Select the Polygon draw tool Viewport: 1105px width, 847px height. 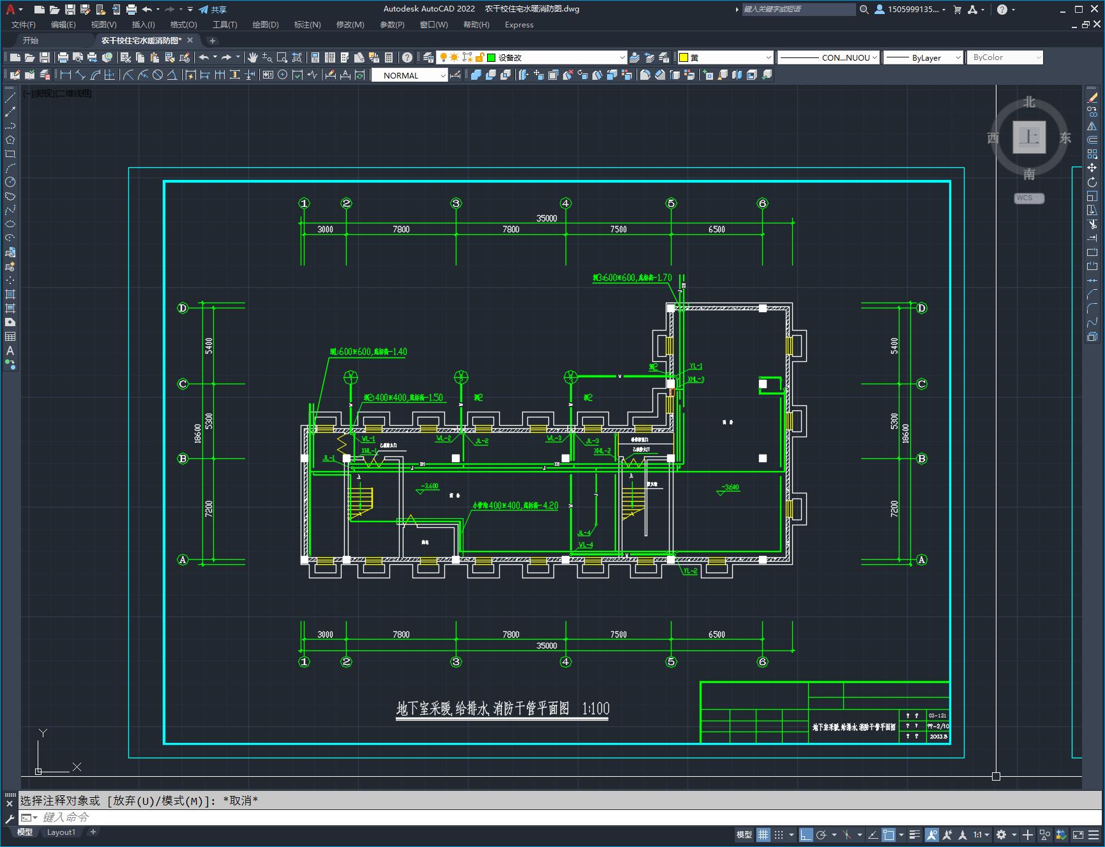click(x=10, y=140)
